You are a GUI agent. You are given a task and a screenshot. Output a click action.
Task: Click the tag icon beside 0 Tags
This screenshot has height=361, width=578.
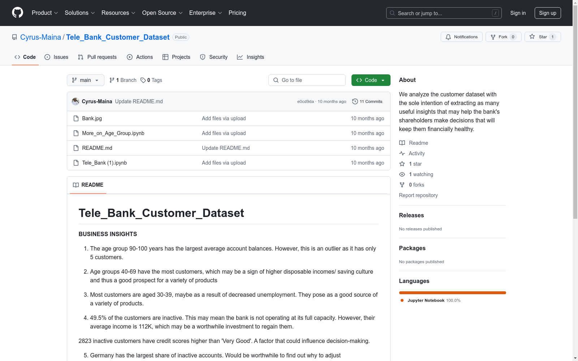pos(143,80)
